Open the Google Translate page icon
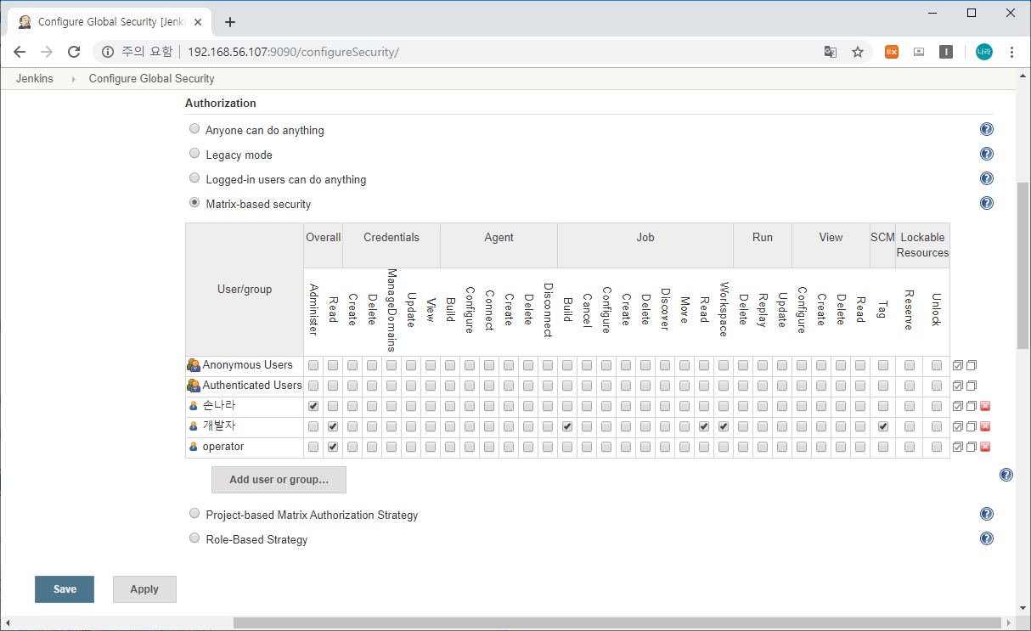Screen dimensions: 1031x631 (x=831, y=52)
